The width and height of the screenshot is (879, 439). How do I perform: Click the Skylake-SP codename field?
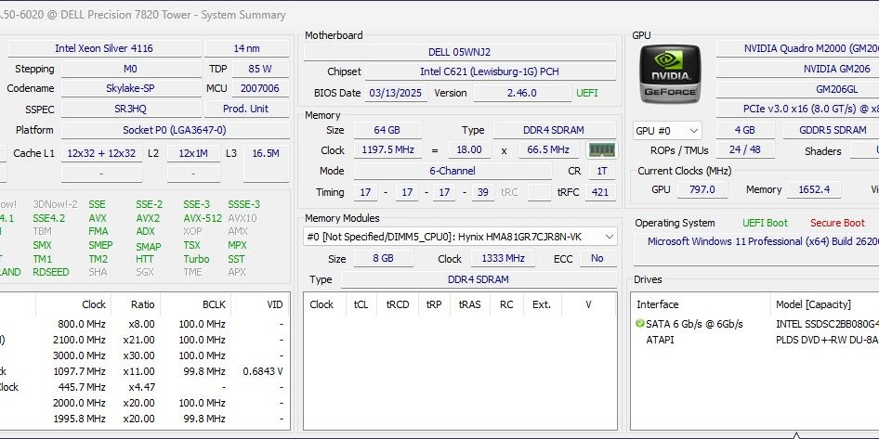pos(130,88)
